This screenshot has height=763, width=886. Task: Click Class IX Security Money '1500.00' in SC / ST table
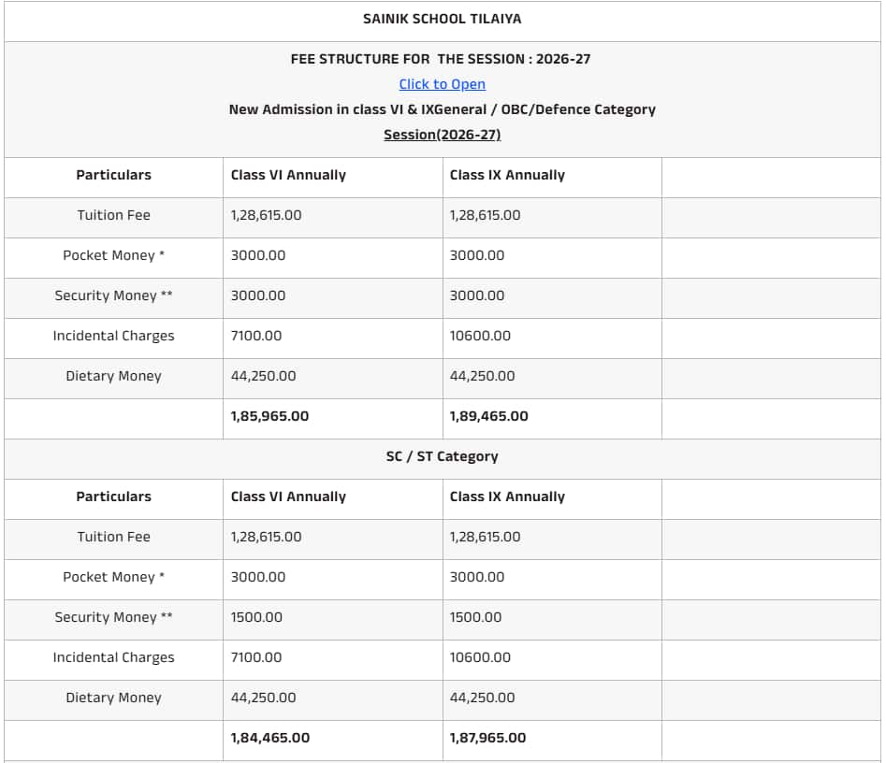tap(476, 617)
